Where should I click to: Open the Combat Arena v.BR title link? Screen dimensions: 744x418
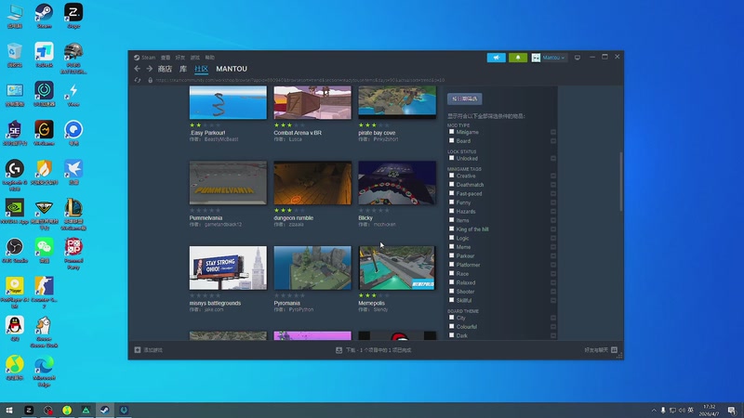[x=298, y=133]
